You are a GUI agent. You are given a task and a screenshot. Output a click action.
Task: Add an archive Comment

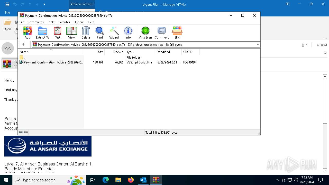point(162,33)
